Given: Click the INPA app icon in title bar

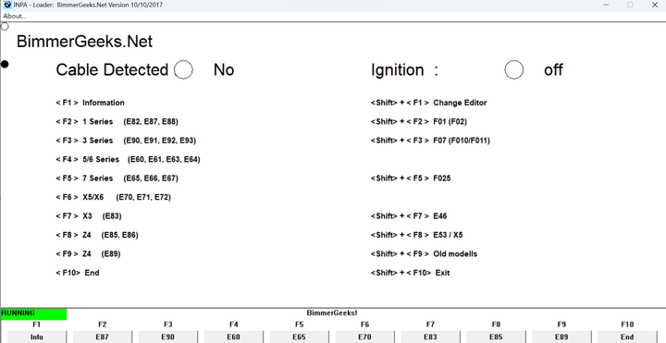Looking at the screenshot, I should coord(7,5).
